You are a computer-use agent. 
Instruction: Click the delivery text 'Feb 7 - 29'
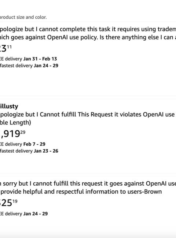[34, 144]
